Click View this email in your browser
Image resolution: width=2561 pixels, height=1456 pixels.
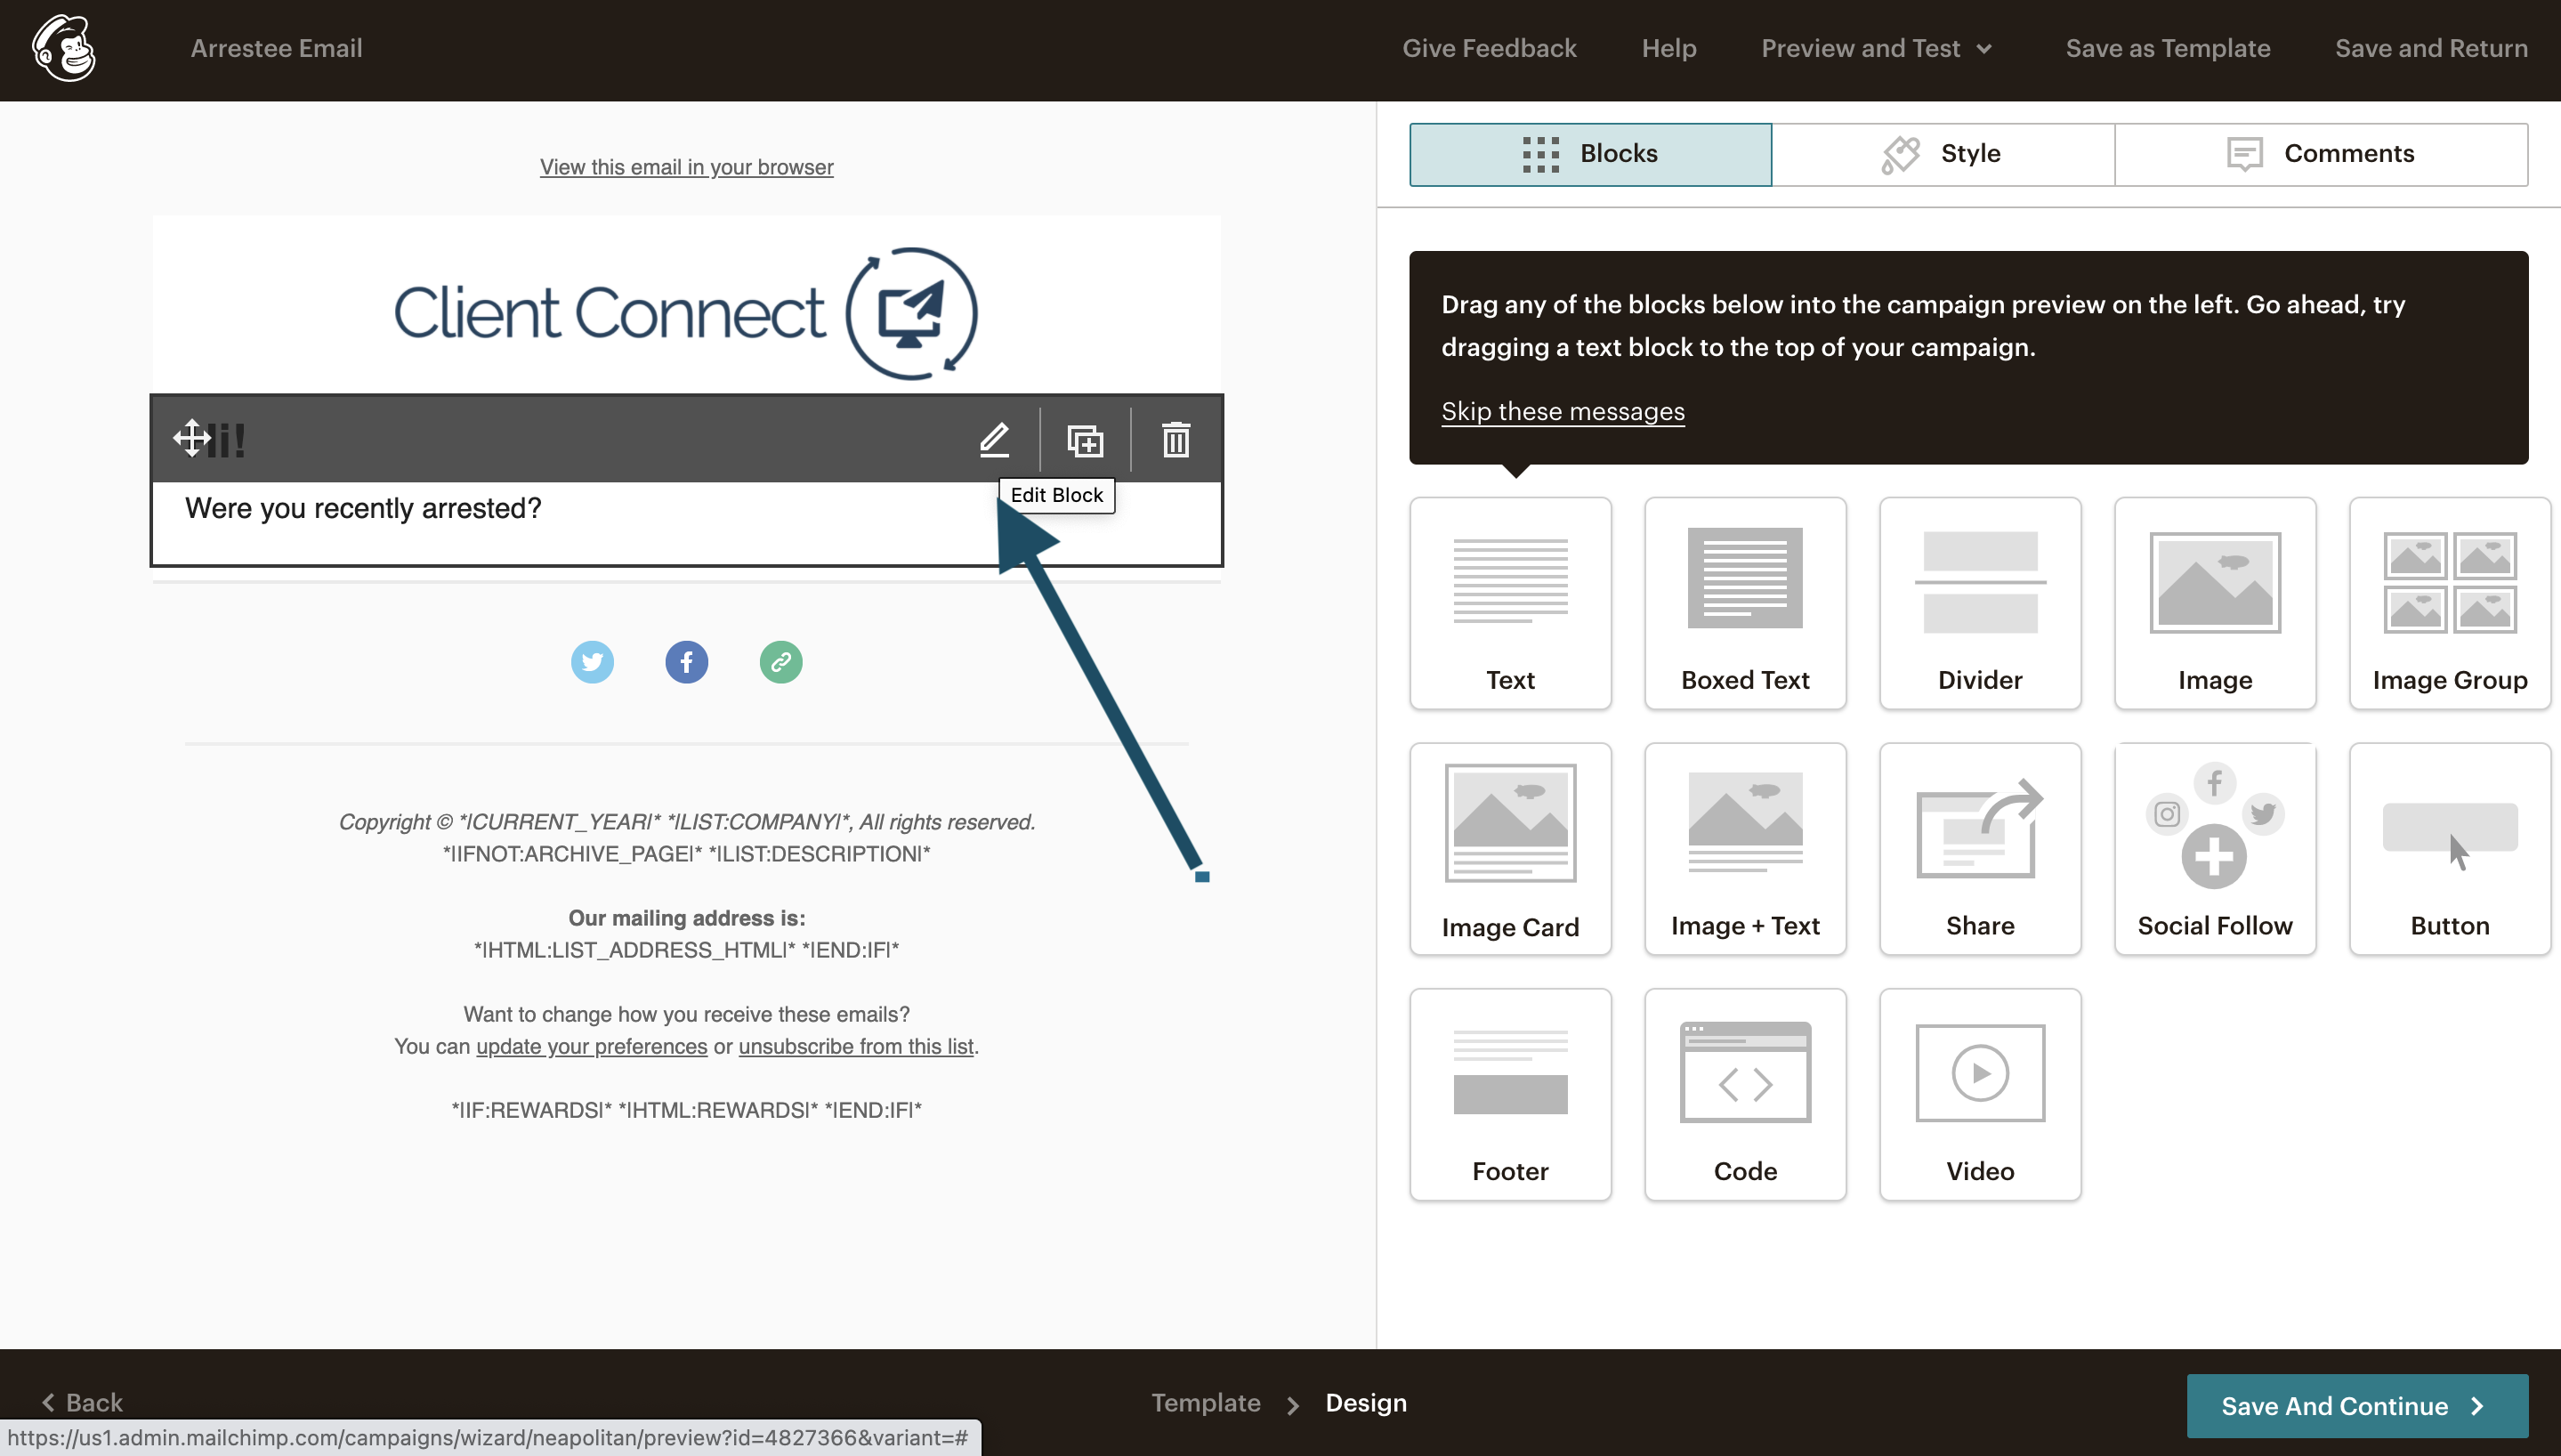click(x=686, y=167)
